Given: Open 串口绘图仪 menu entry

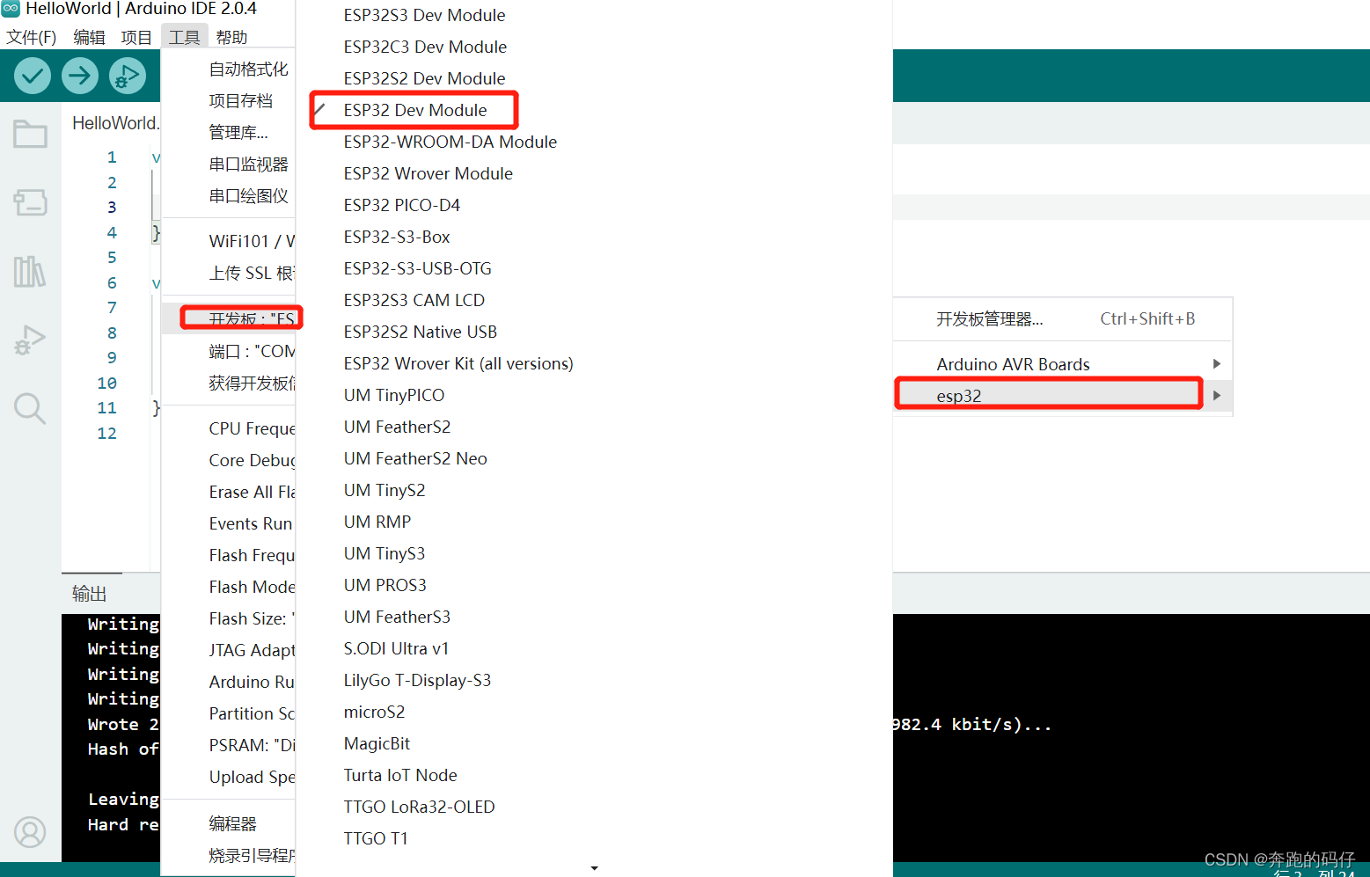Looking at the screenshot, I should click(229, 195).
